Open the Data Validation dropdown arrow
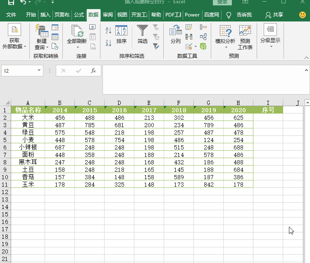The height and width of the screenshot is (263, 310). point(196,47)
